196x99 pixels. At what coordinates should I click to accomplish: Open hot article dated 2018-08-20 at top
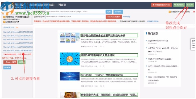(x=158, y=41)
